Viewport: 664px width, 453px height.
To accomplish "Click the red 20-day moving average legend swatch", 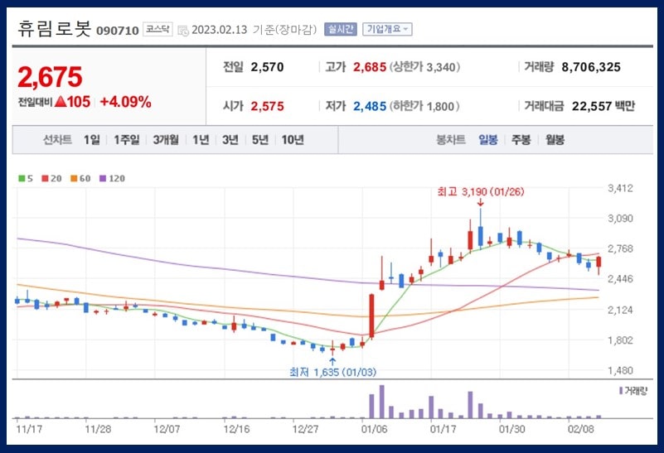I will pyautogui.click(x=45, y=179).
